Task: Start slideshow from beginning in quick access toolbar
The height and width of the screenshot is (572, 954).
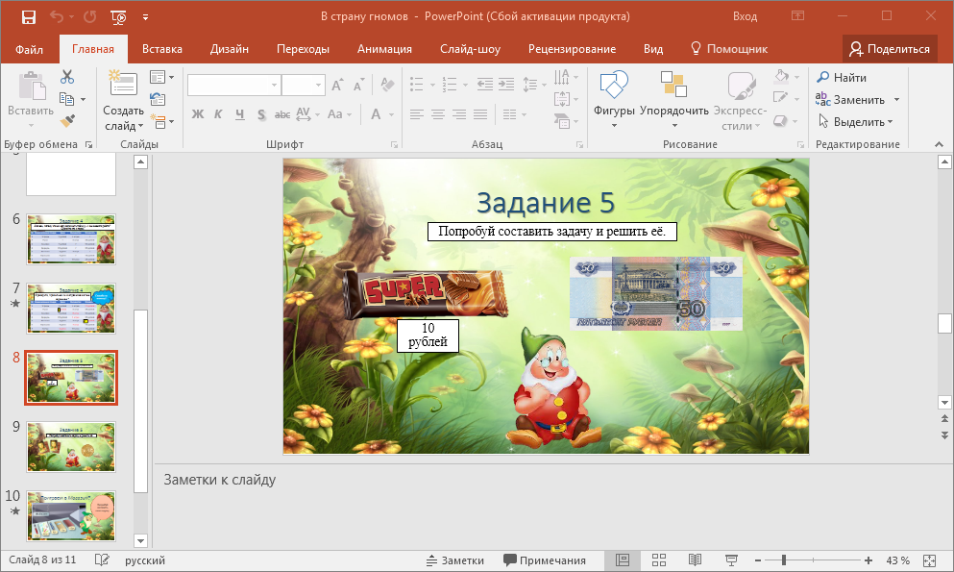Action: tap(118, 17)
